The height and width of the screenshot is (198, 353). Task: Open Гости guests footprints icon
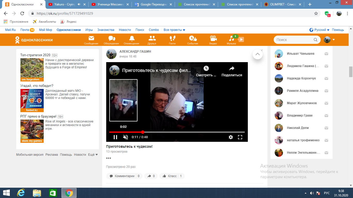172,40
